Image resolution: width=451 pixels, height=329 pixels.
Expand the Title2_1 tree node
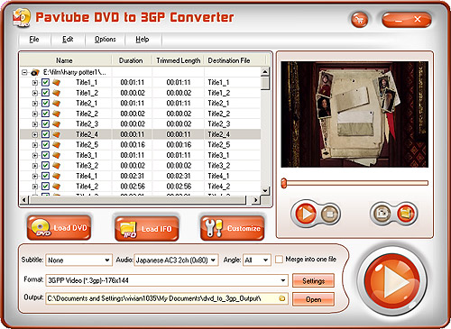click(35, 104)
